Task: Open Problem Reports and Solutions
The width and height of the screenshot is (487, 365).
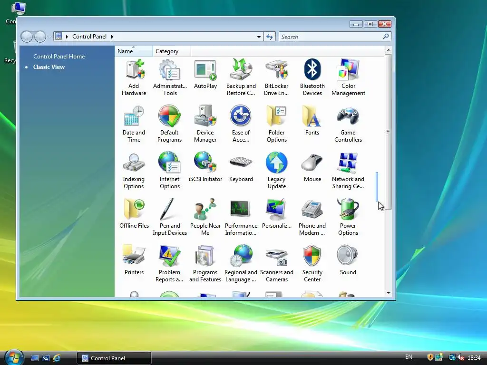Action: [170, 264]
